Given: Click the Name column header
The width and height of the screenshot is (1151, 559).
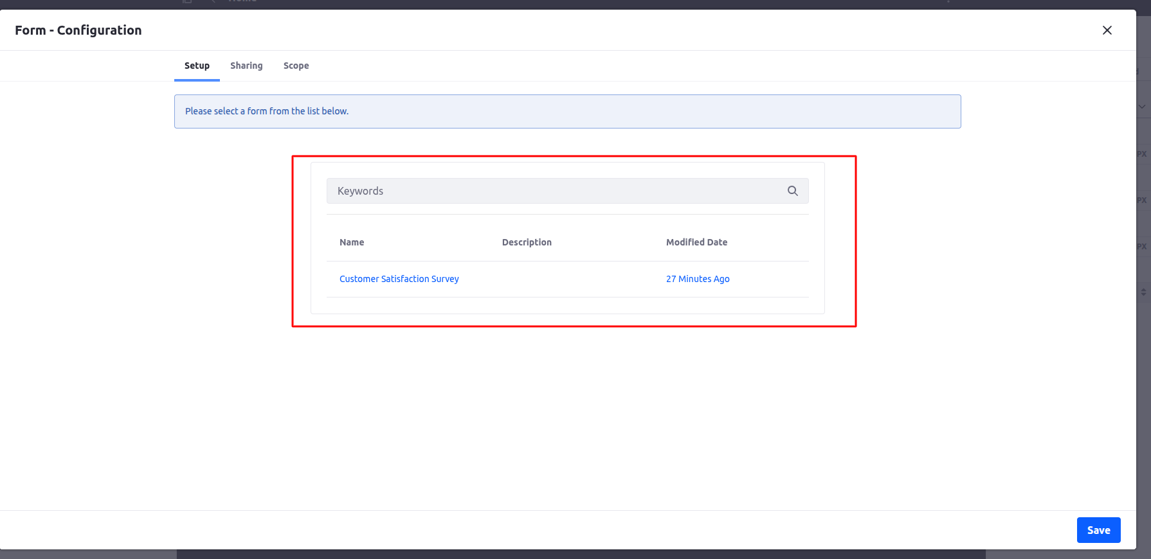Looking at the screenshot, I should point(352,242).
